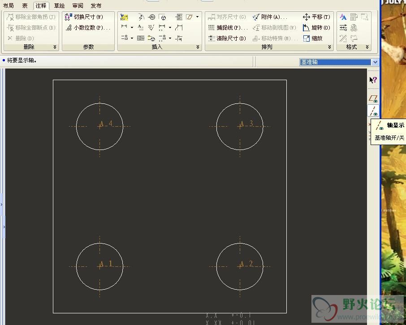Select axis label A_3 in drawing
The image size is (406, 325).
coord(246,124)
